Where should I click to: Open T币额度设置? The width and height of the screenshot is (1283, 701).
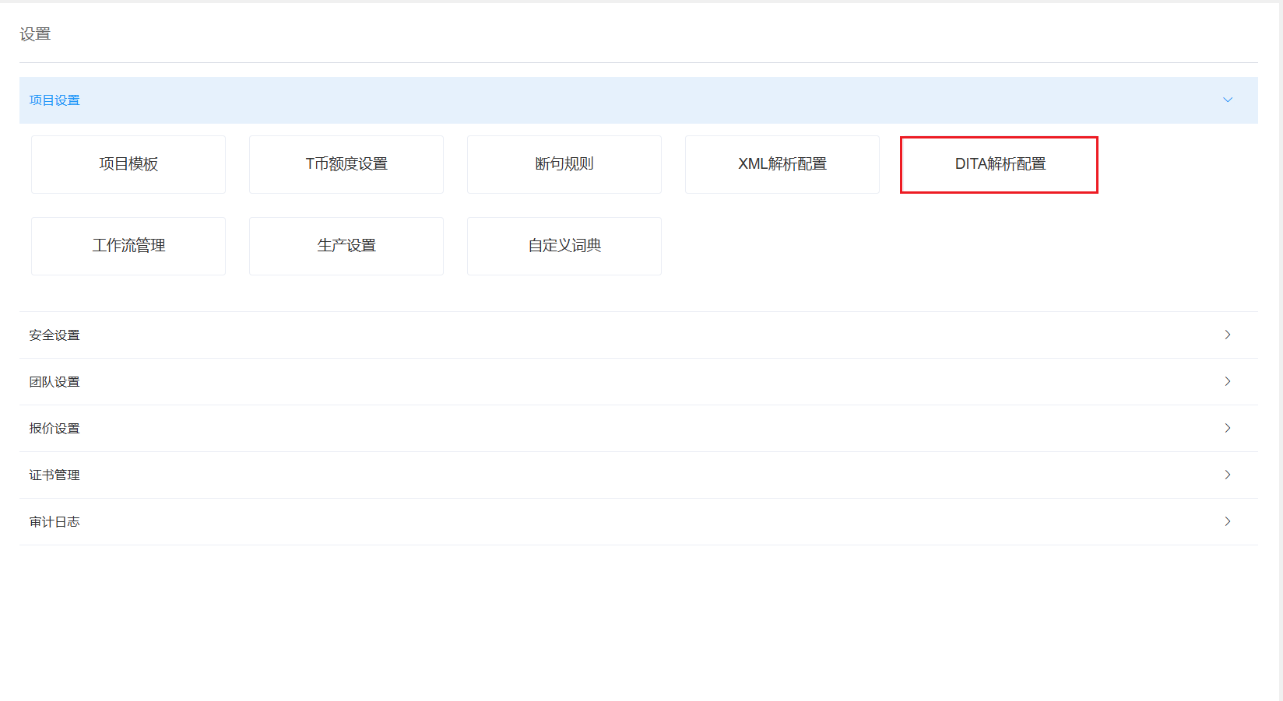(346, 164)
